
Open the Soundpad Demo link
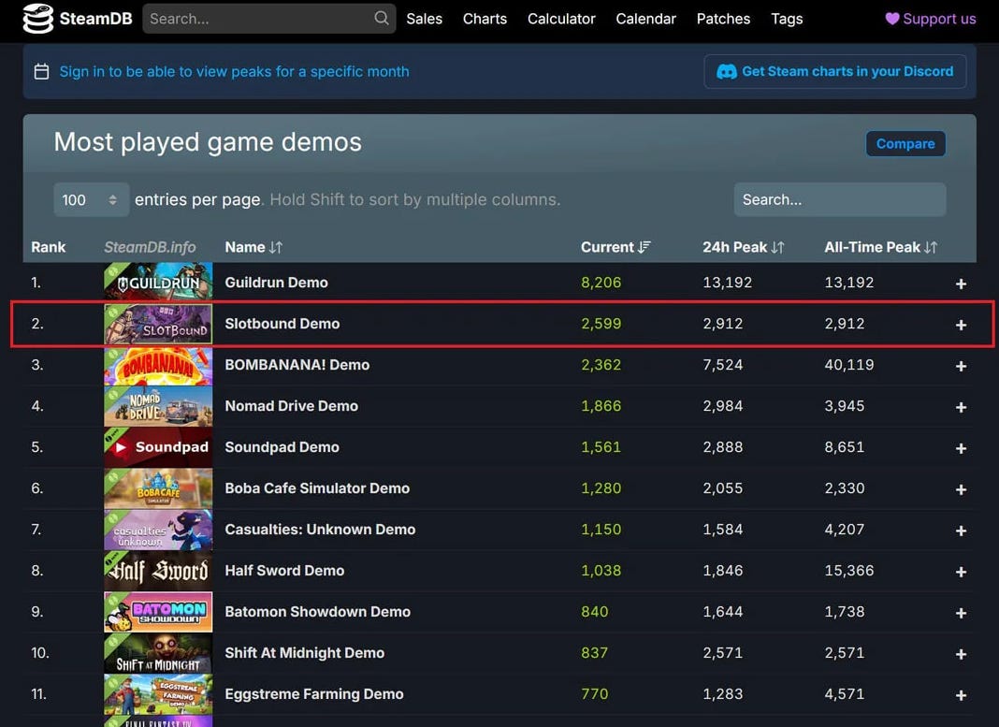click(x=282, y=447)
